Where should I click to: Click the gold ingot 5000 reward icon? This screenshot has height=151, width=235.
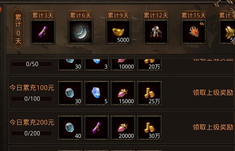coord(119,32)
